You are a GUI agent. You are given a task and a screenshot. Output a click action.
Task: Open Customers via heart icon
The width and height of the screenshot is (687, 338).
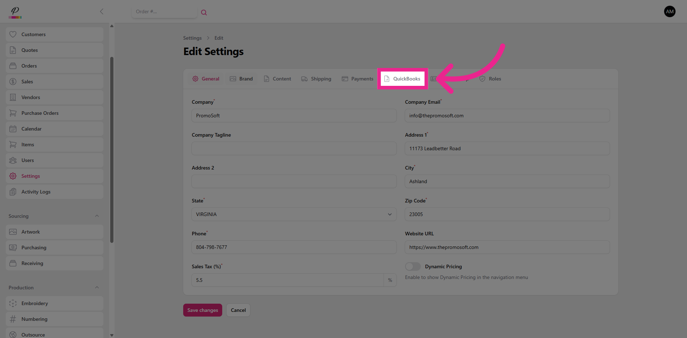pyautogui.click(x=13, y=34)
